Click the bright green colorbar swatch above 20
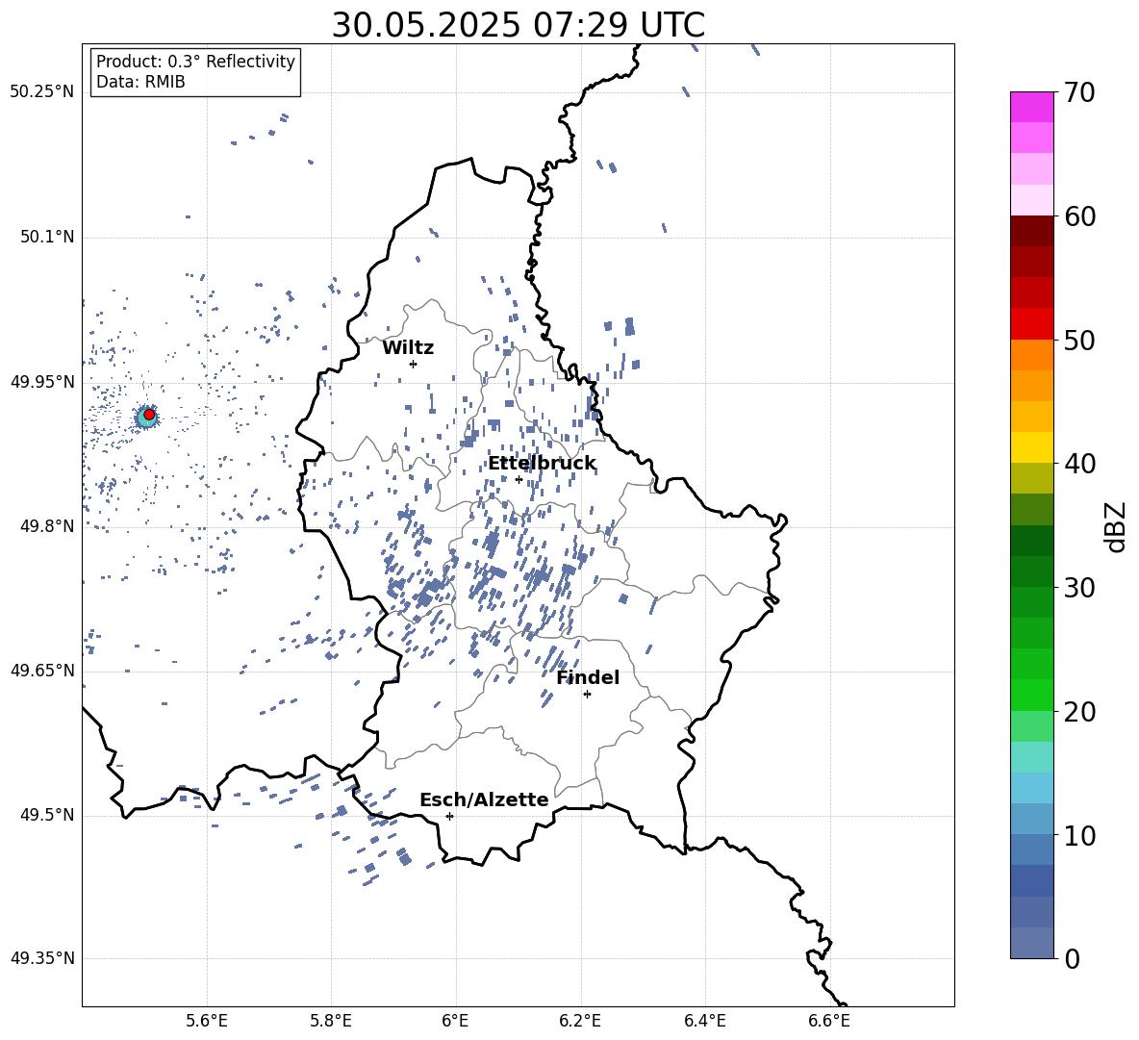This screenshot has width=1139, height=1040. (1031, 695)
